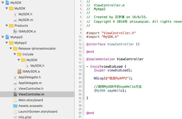Select libMySDK.a under Products

[27, 31]
